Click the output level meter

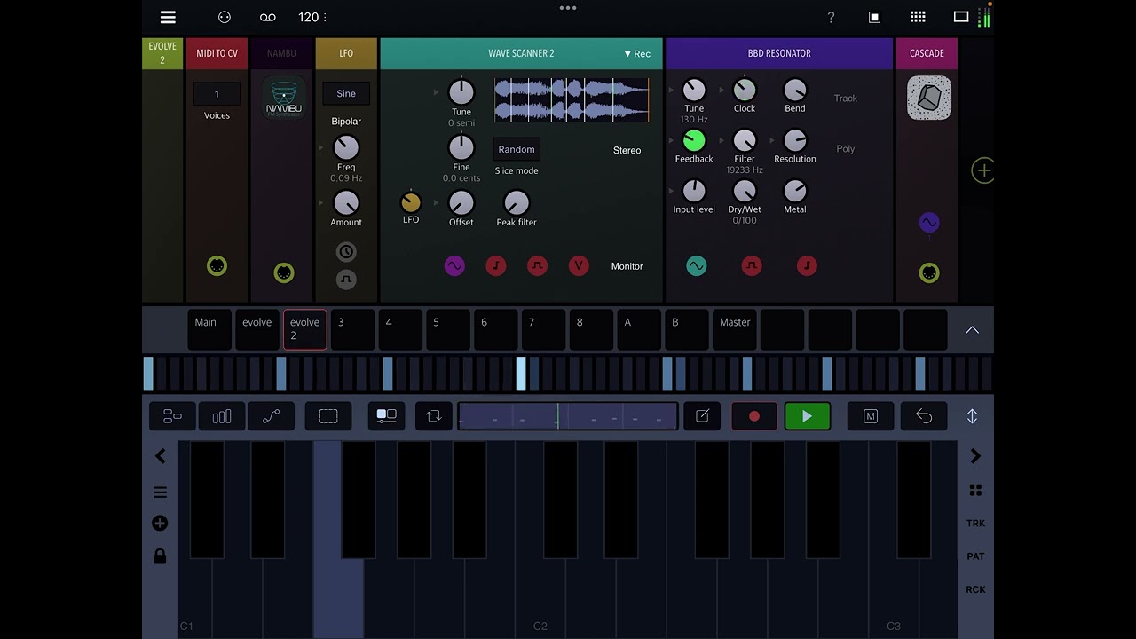click(x=985, y=17)
